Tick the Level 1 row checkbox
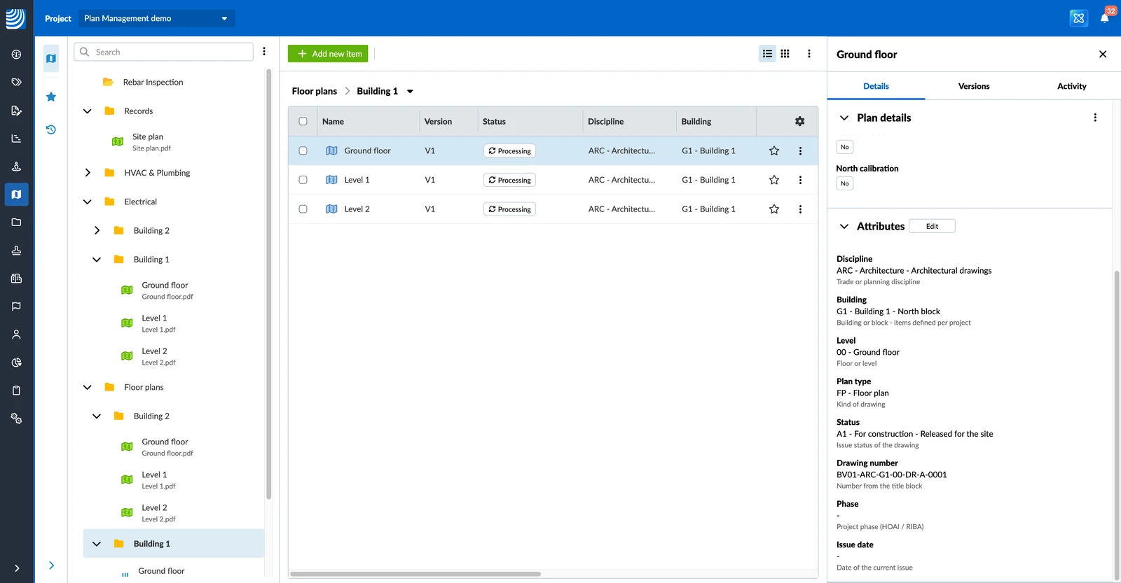Viewport: 1121px width, 583px height. coord(303,181)
